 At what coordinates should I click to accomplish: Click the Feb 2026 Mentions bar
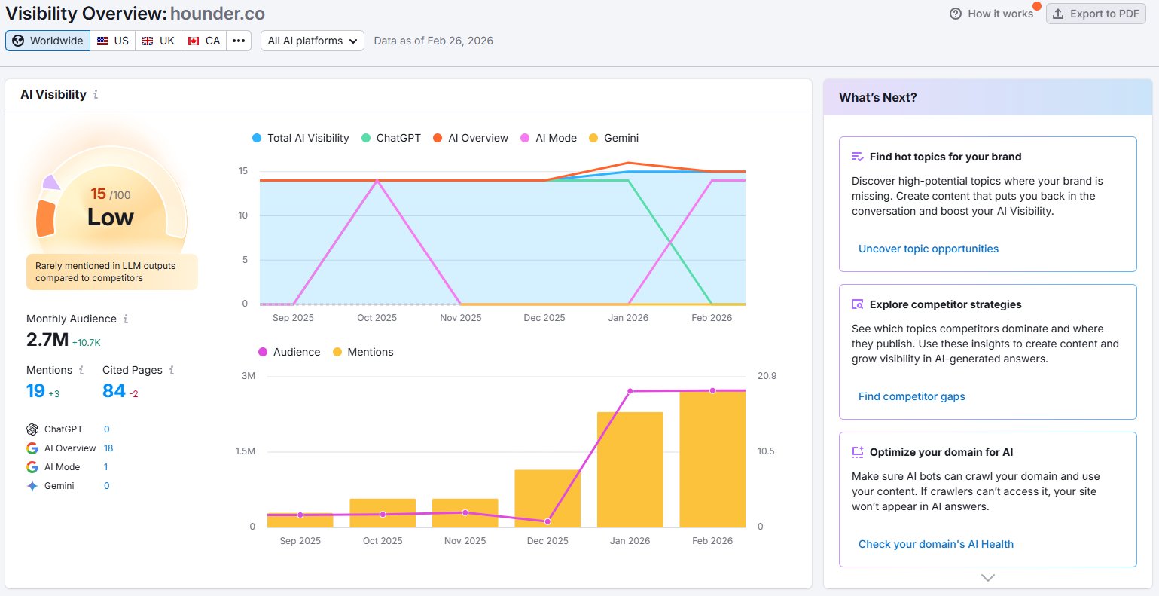point(712,459)
